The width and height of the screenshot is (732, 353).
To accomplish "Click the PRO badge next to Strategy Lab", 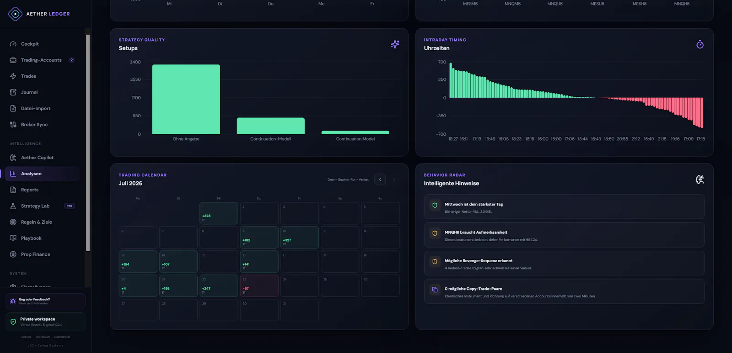I will pos(70,206).
